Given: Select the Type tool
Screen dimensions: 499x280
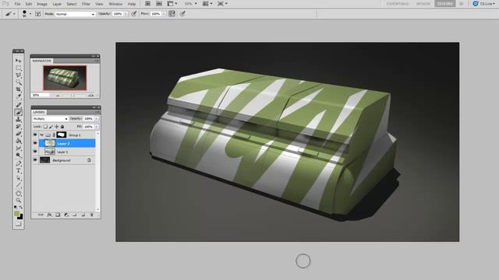Looking at the screenshot, I should (19, 171).
